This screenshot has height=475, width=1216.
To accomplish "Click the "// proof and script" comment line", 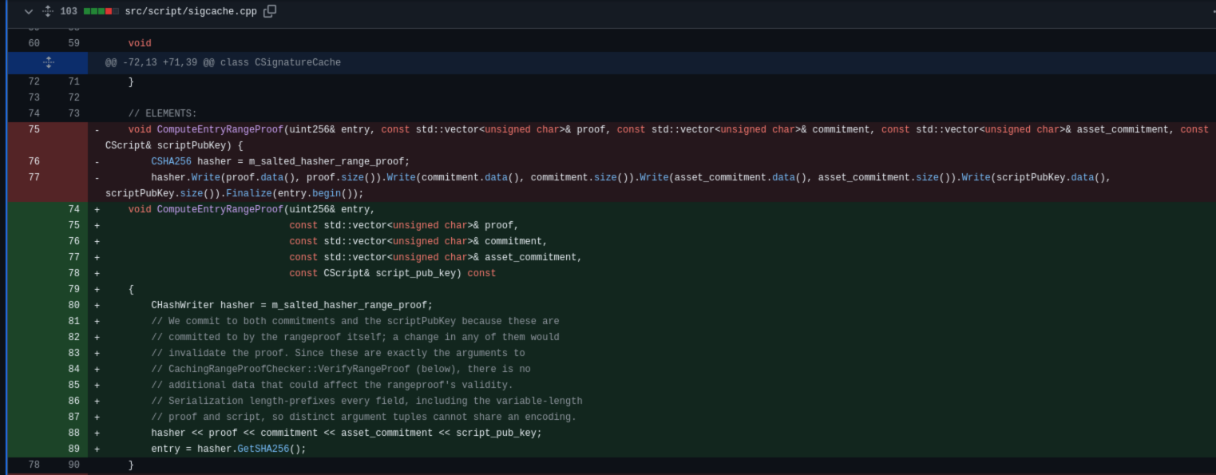I will pyautogui.click(x=363, y=417).
